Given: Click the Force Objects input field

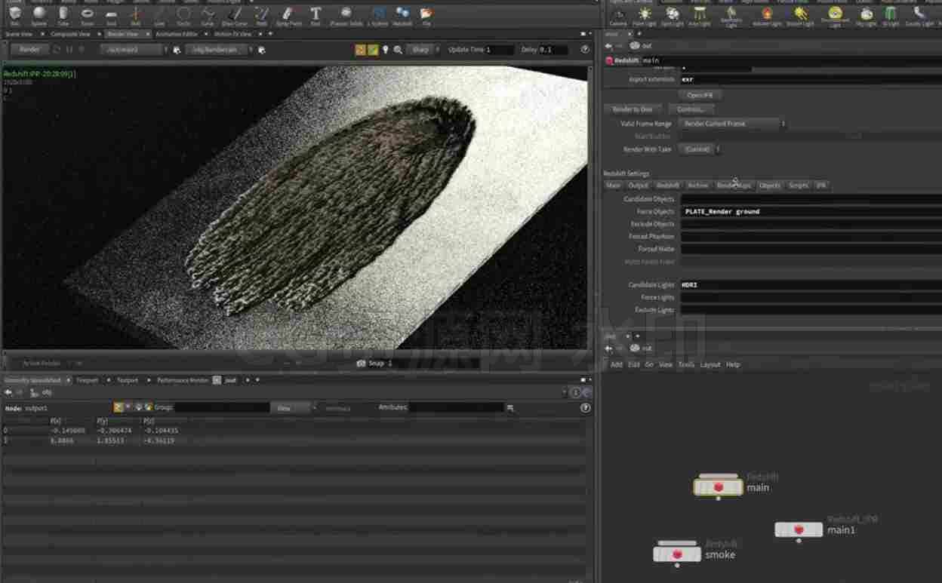Looking at the screenshot, I should point(811,212).
